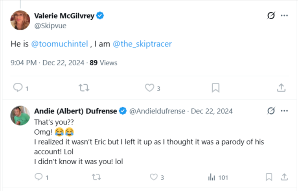Repost Andie Dufrense's reply

[96, 177]
